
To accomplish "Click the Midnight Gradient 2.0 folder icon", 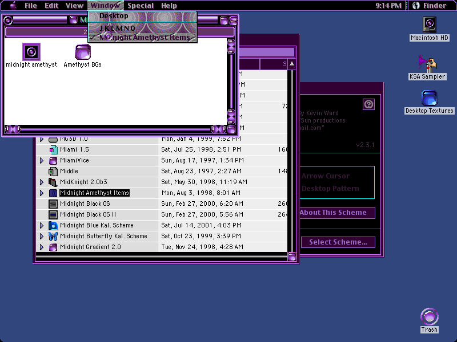I will (x=53, y=247).
